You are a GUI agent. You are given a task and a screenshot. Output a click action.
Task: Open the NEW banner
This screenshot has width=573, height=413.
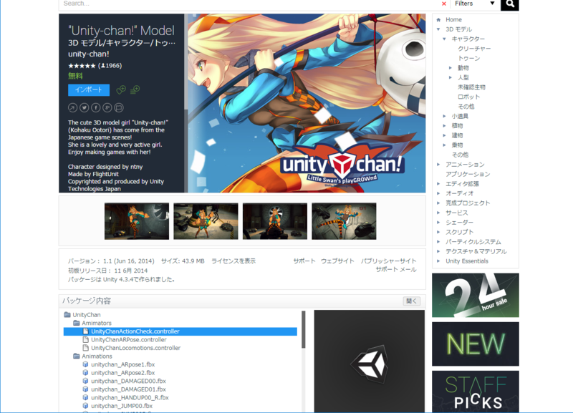pyautogui.click(x=476, y=344)
